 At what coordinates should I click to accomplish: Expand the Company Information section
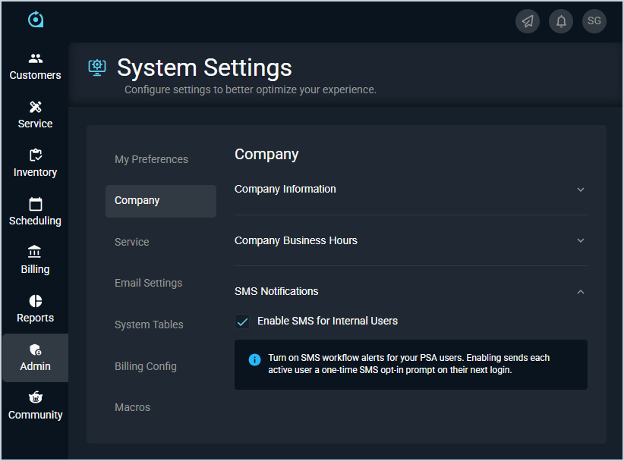[x=581, y=190]
